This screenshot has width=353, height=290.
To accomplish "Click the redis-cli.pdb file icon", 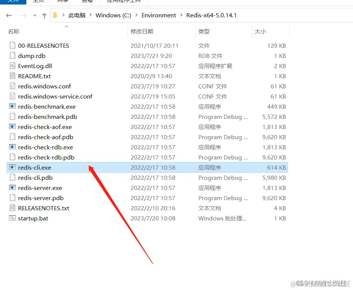I will (x=12, y=178).
